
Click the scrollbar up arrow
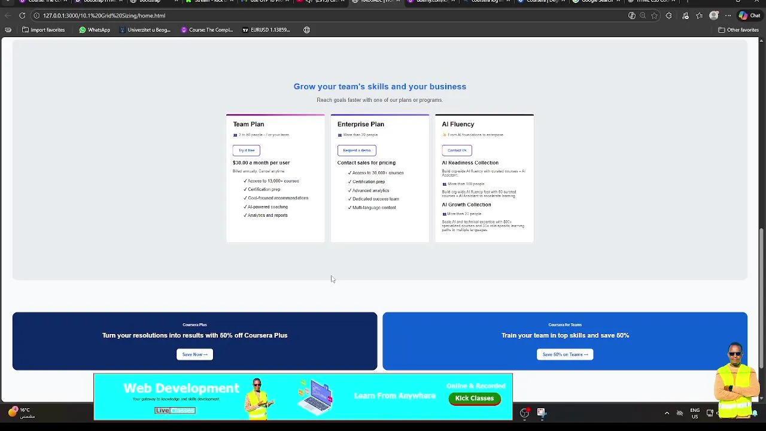click(x=762, y=41)
